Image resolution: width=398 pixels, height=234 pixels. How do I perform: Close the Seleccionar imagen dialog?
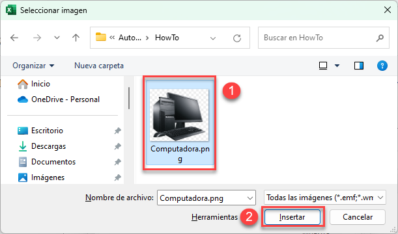click(388, 10)
